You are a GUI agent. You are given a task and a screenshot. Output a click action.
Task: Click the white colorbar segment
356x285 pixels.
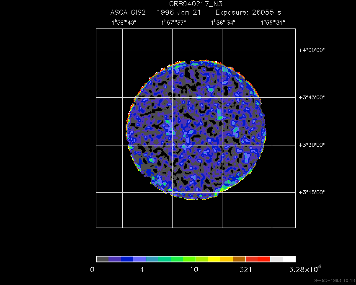[x=289, y=259]
